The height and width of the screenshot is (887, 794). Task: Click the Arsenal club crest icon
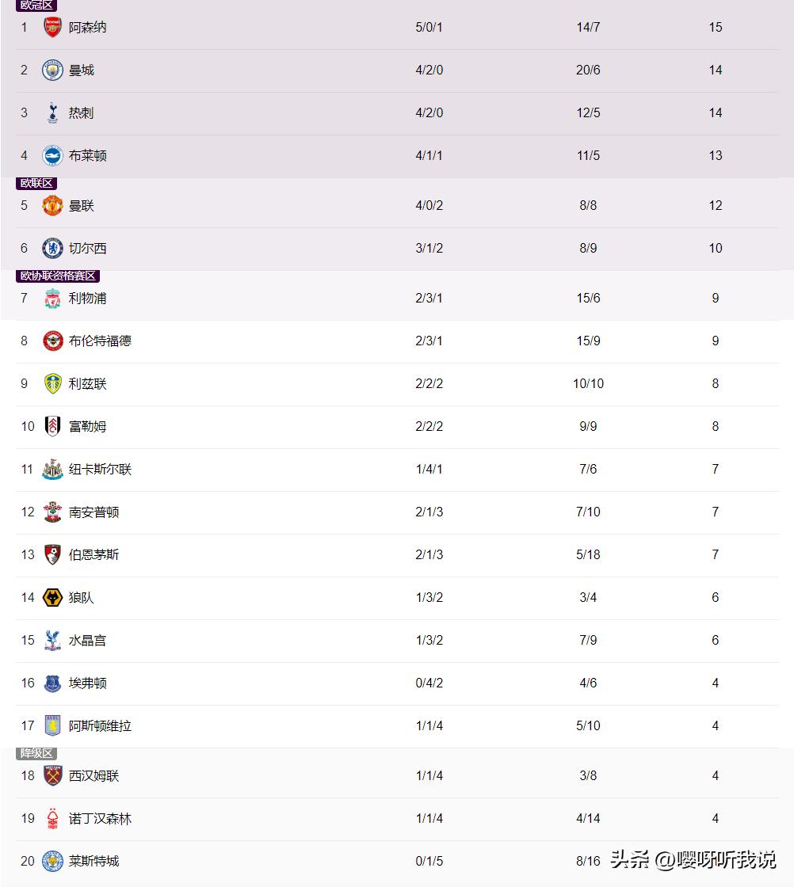52,27
